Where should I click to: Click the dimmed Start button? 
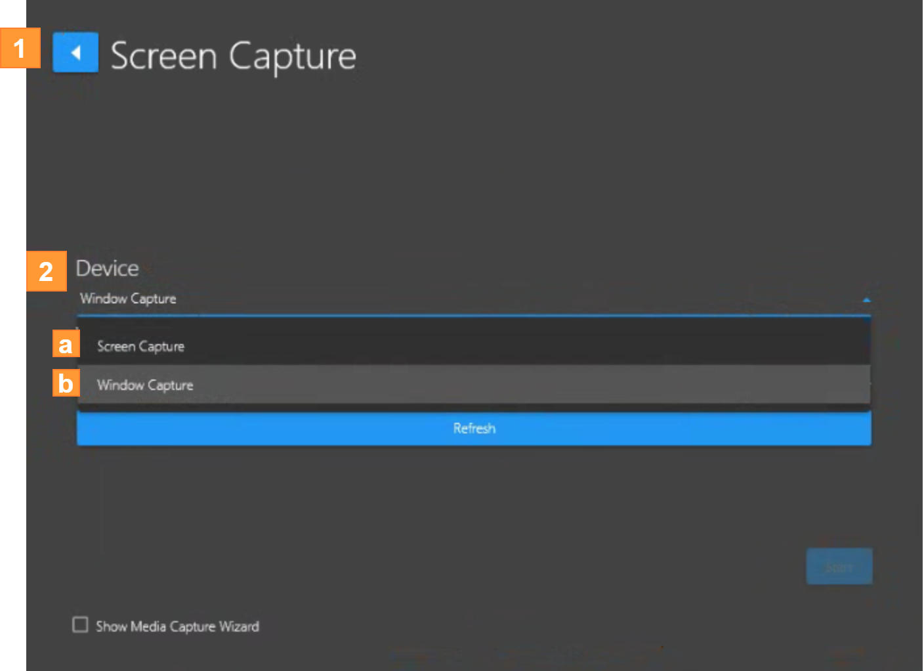839,567
